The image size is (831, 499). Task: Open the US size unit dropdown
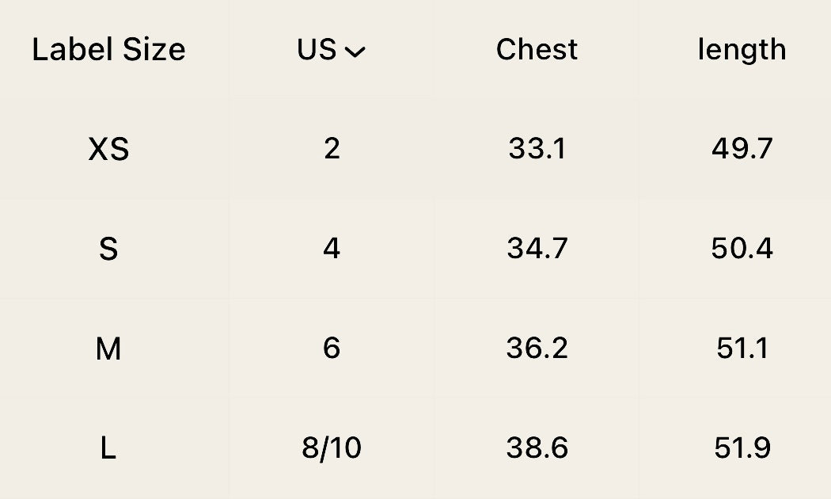(332, 50)
